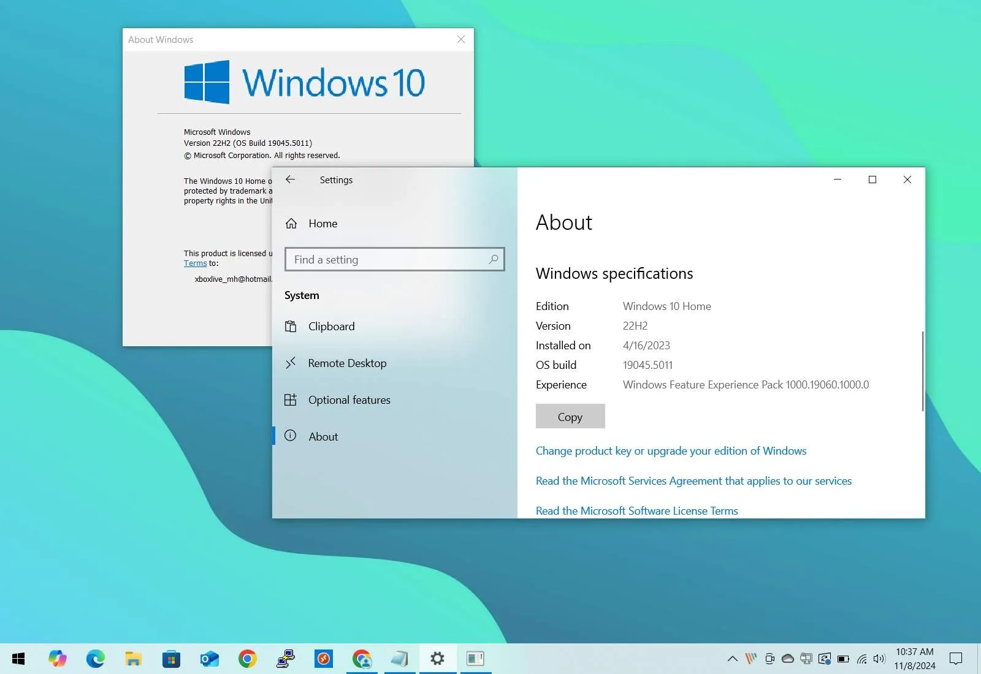The width and height of the screenshot is (981, 674).
Task: Open the Change product key link
Action: tap(671, 450)
